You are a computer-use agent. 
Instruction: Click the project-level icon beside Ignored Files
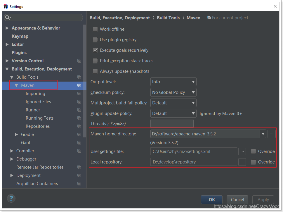[79, 102]
